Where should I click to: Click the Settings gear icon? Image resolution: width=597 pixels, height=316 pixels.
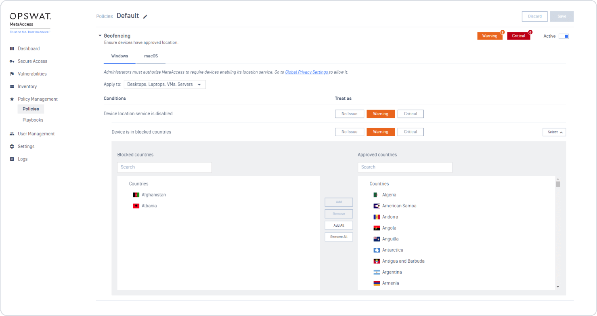click(x=12, y=146)
